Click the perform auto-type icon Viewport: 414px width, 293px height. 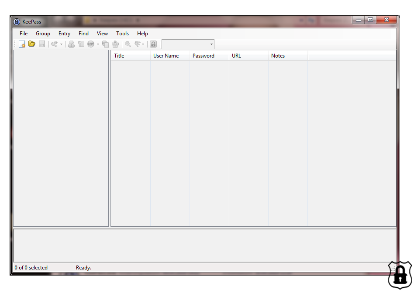pos(115,44)
